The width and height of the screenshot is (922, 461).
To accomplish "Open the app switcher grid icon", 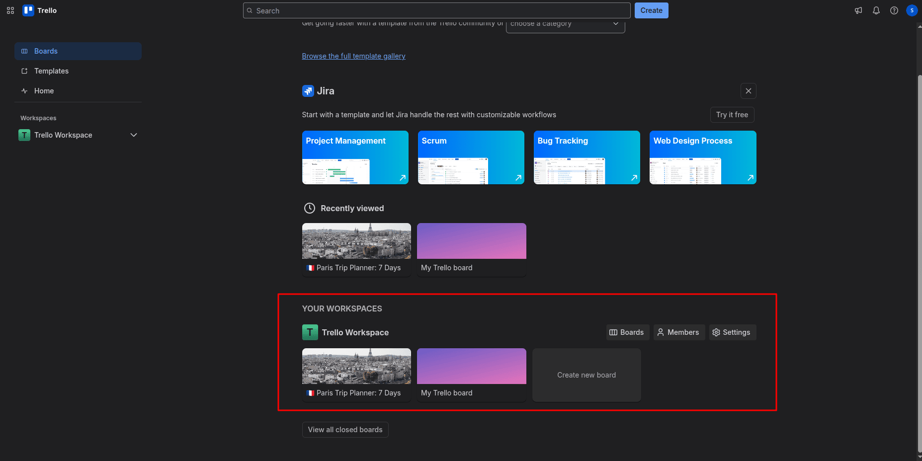I will click(10, 10).
